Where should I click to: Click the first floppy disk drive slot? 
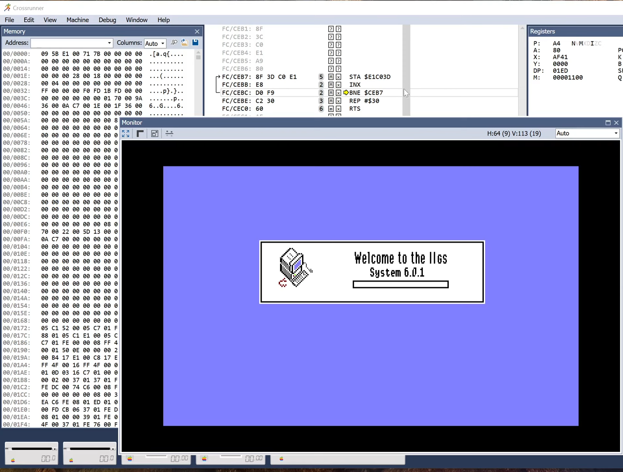[31, 453]
